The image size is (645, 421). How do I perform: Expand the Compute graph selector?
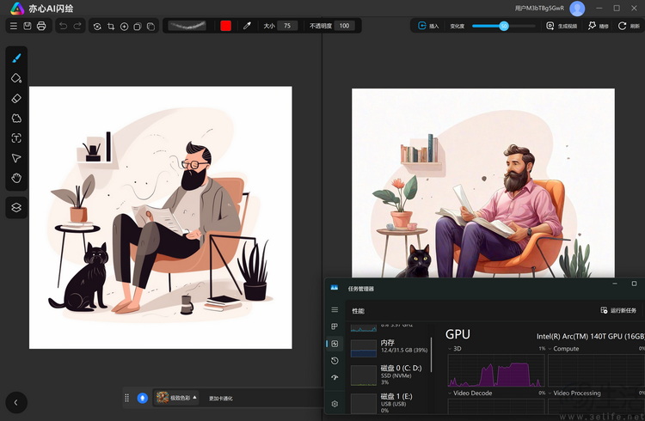(x=563, y=349)
